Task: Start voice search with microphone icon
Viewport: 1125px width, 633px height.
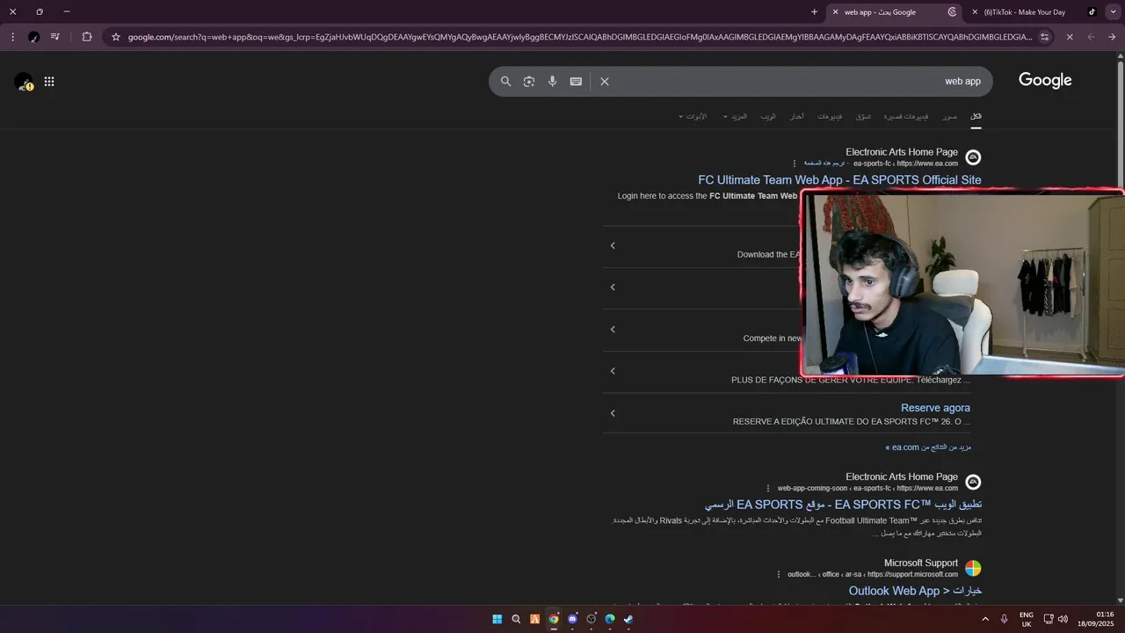Action: 552,81
